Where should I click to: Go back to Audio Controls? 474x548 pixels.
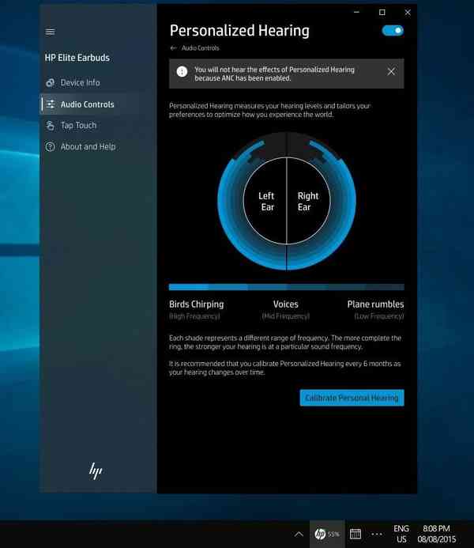174,48
